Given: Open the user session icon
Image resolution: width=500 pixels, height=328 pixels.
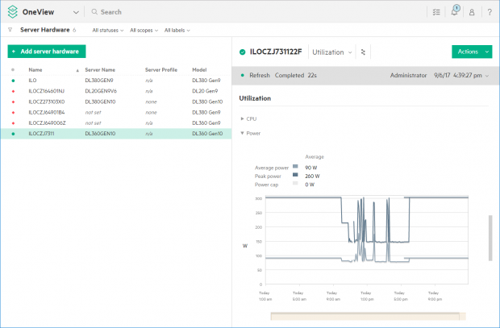Looking at the screenshot, I should pos(472,12).
